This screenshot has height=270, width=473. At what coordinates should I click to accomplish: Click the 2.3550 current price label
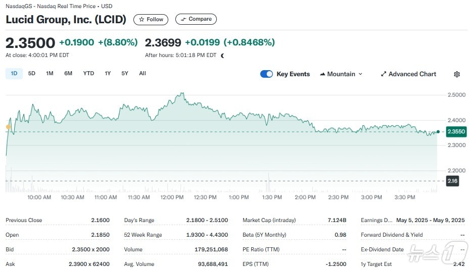[456, 131]
